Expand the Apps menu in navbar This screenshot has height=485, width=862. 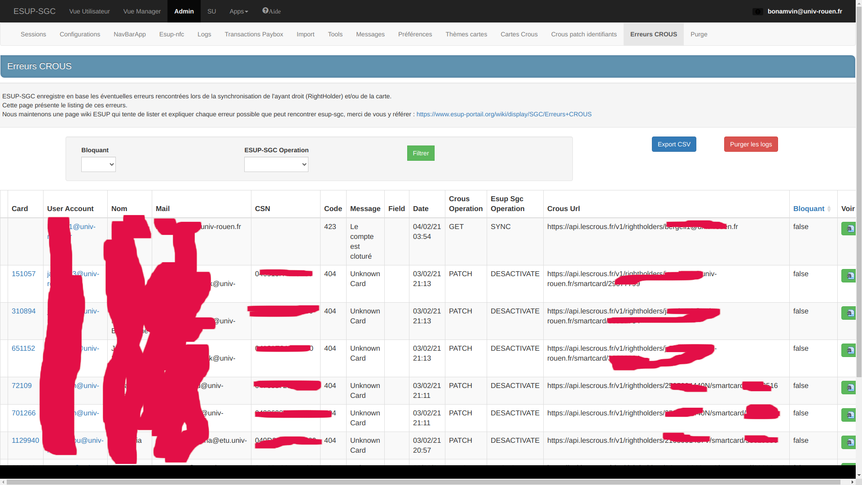click(x=238, y=11)
